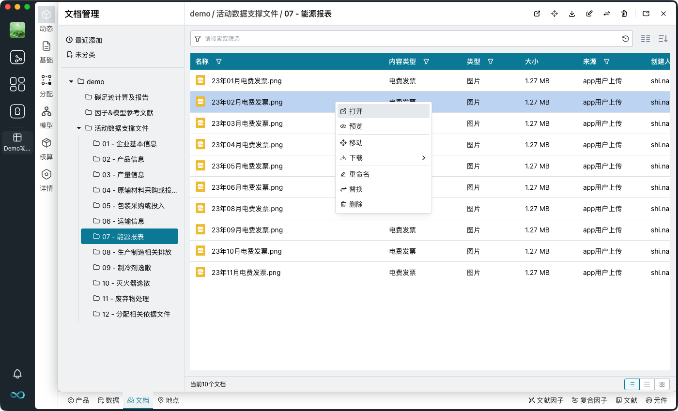Open the search history icon beside the search bar
This screenshot has height=411, width=678.
pyautogui.click(x=625, y=38)
